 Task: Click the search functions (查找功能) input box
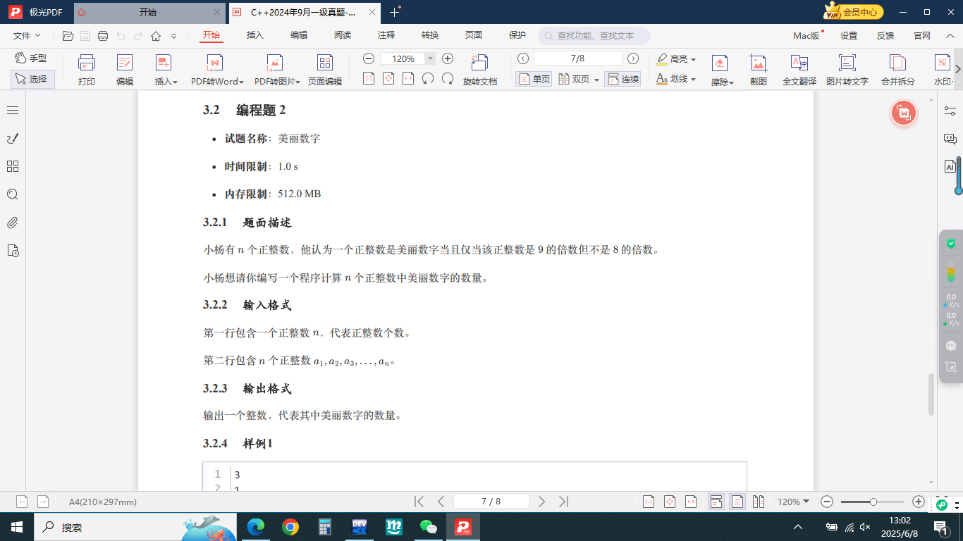(x=594, y=36)
